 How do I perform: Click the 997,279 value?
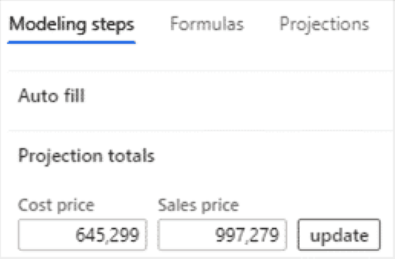pos(247,236)
